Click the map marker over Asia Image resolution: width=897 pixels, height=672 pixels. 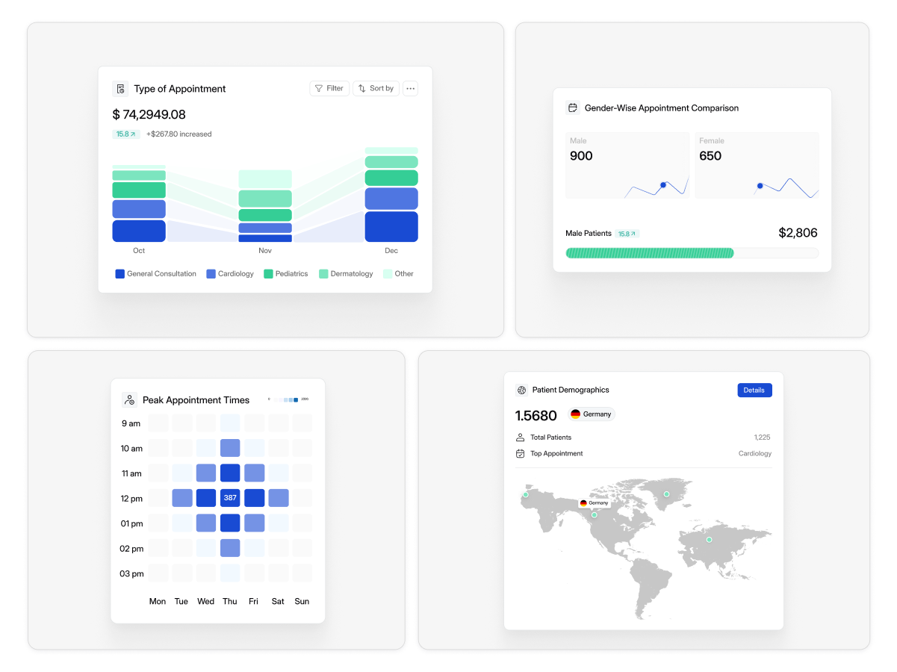point(710,540)
